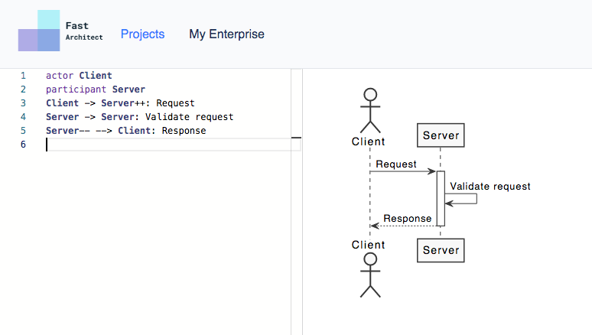Open the Projects tab
This screenshot has width=592, height=335.
pyautogui.click(x=143, y=34)
